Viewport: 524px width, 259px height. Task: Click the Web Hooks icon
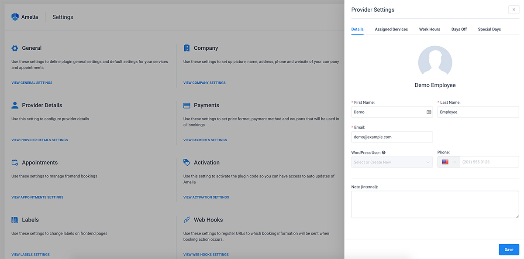[x=187, y=220]
